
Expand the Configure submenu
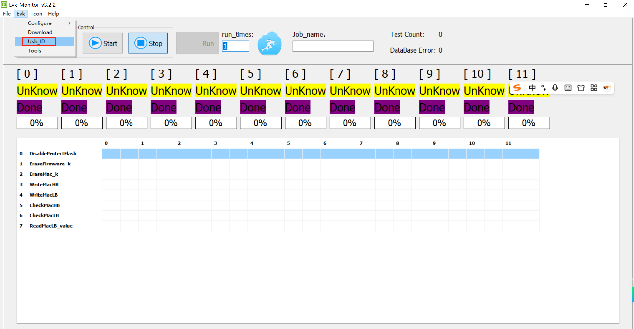click(x=44, y=23)
